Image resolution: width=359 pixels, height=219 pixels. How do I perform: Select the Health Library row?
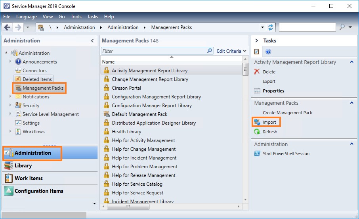pos(172,131)
